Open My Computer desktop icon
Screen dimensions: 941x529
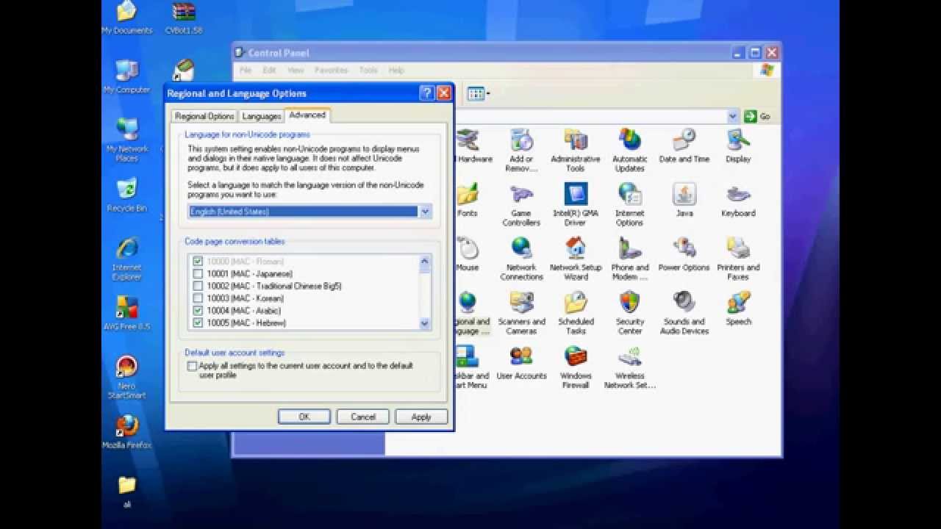click(x=126, y=76)
